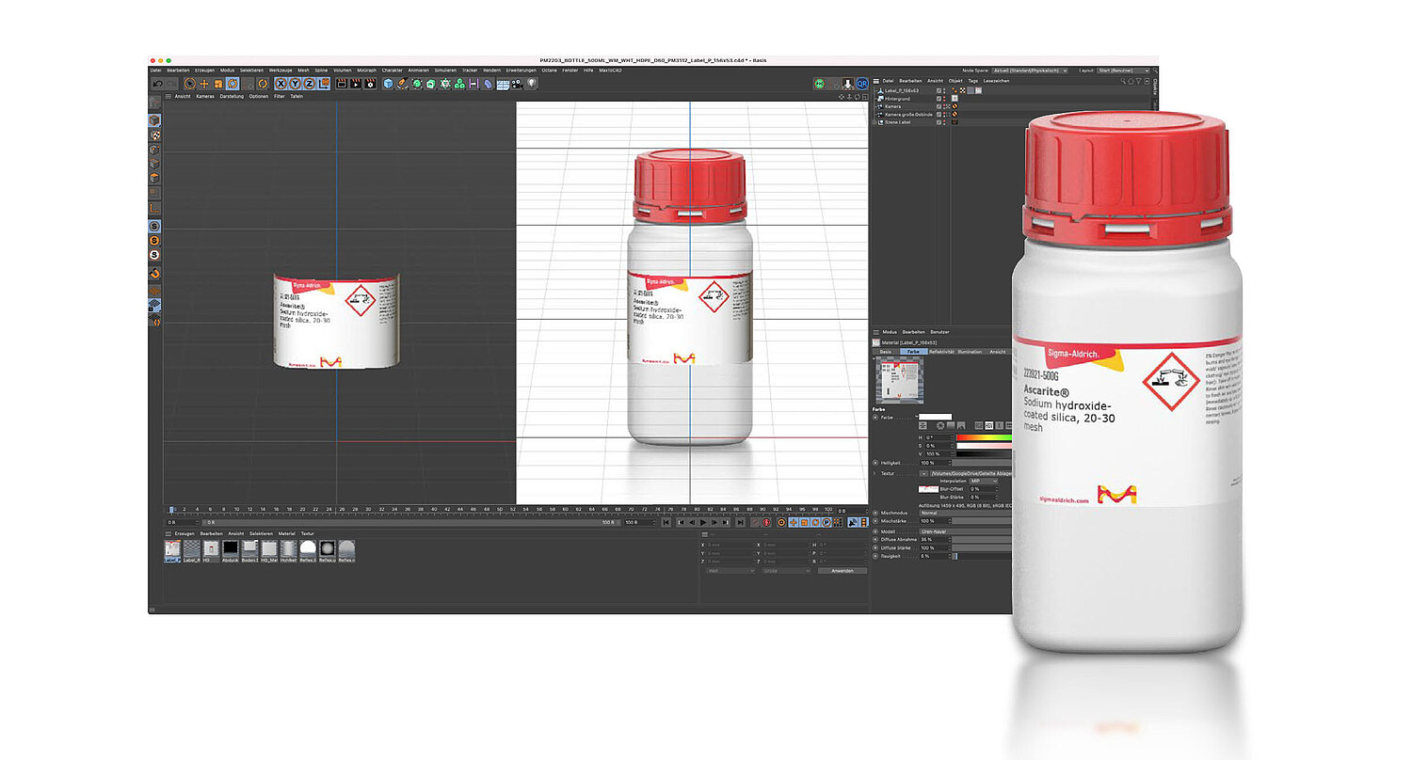1412x760 pixels.
Task: Open the Modell Oren-Nayar dropdown
Action: 966,531
